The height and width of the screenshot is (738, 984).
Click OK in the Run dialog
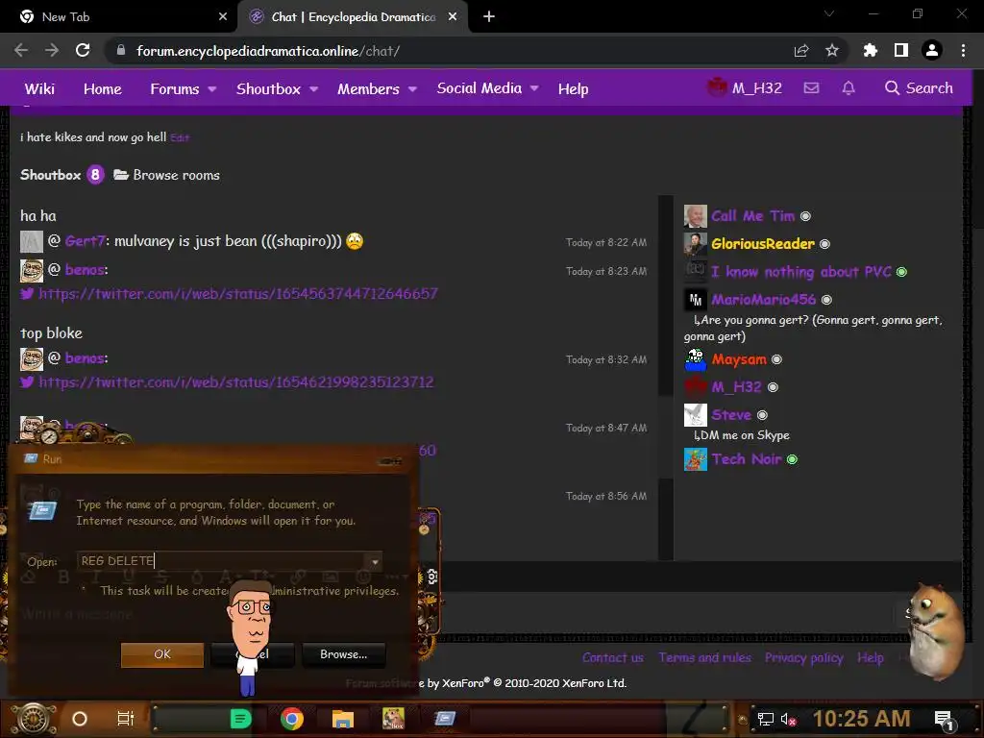point(161,653)
